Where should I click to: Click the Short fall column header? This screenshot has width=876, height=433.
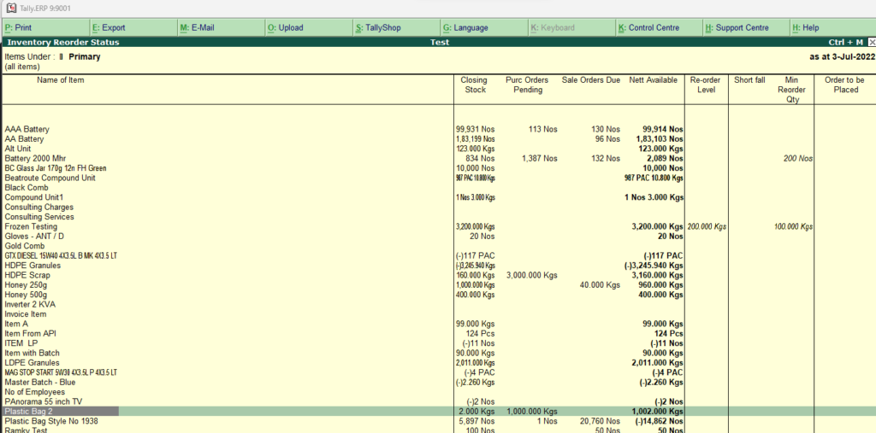[749, 80]
